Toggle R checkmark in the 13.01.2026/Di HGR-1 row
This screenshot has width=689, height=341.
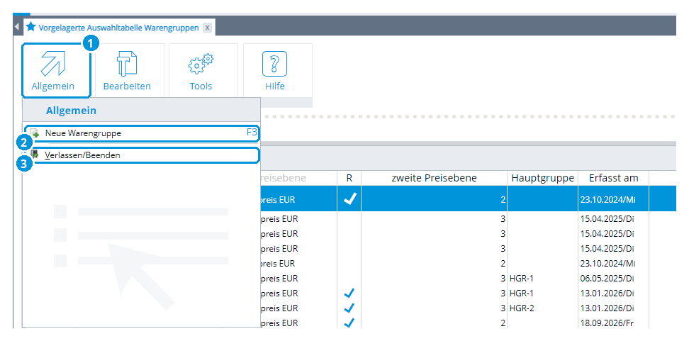click(349, 293)
